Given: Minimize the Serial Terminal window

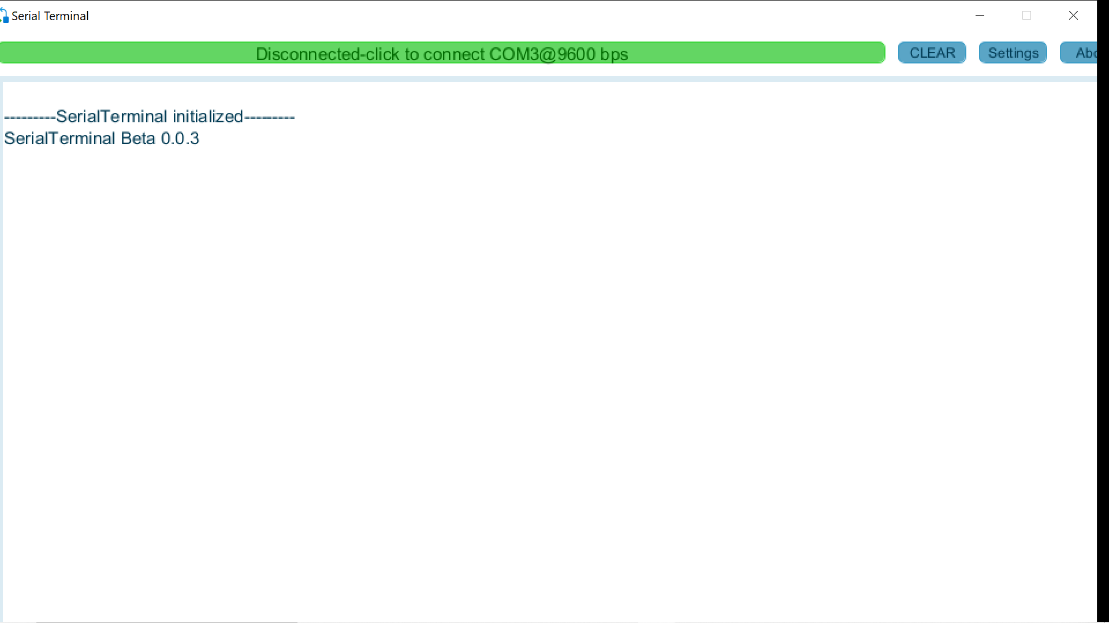Looking at the screenshot, I should tap(980, 16).
